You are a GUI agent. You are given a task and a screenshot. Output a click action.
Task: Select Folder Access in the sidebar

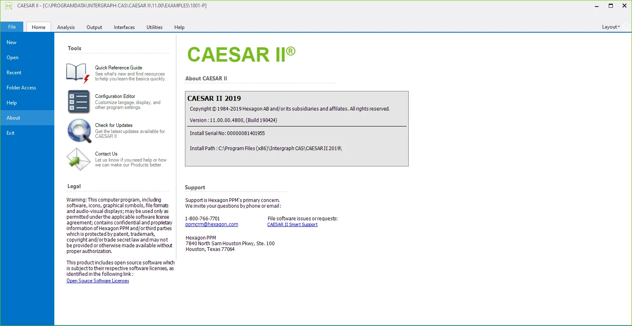click(x=27, y=88)
